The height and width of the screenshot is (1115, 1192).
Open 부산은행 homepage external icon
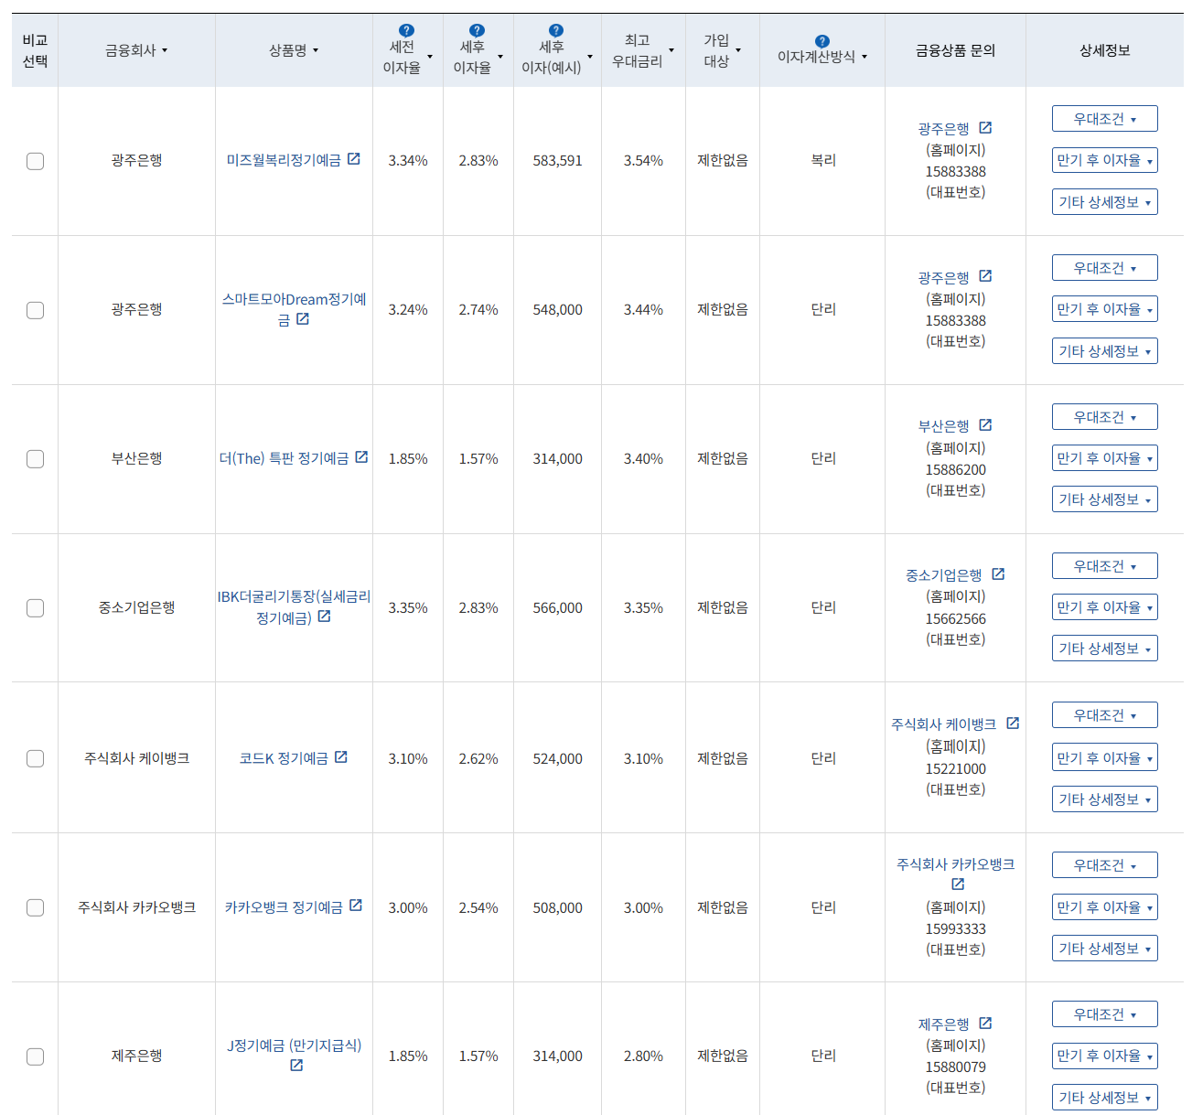pyautogui.click(x=985, y=425)
